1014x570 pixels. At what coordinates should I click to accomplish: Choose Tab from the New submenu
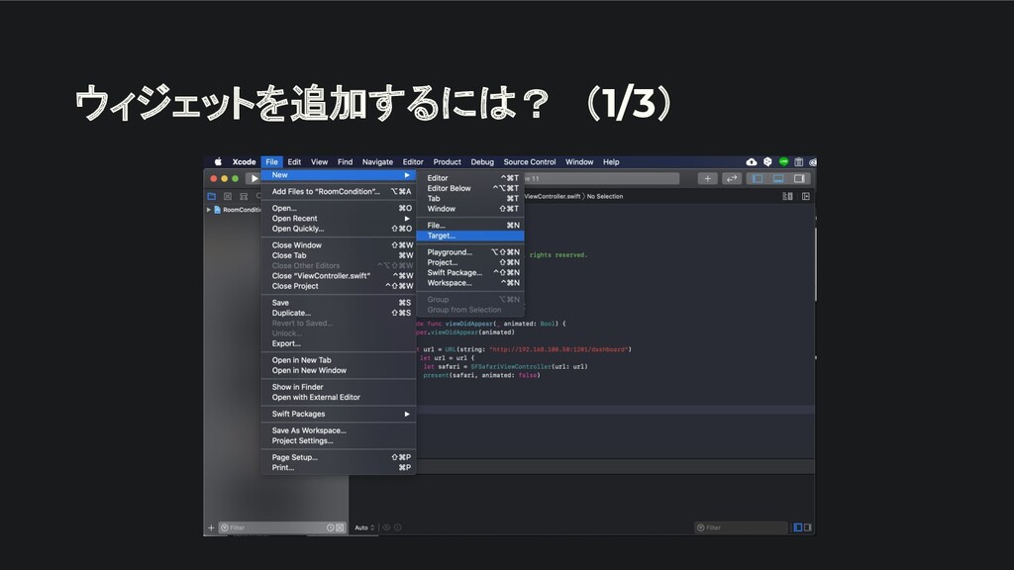[x=470, y=198]
